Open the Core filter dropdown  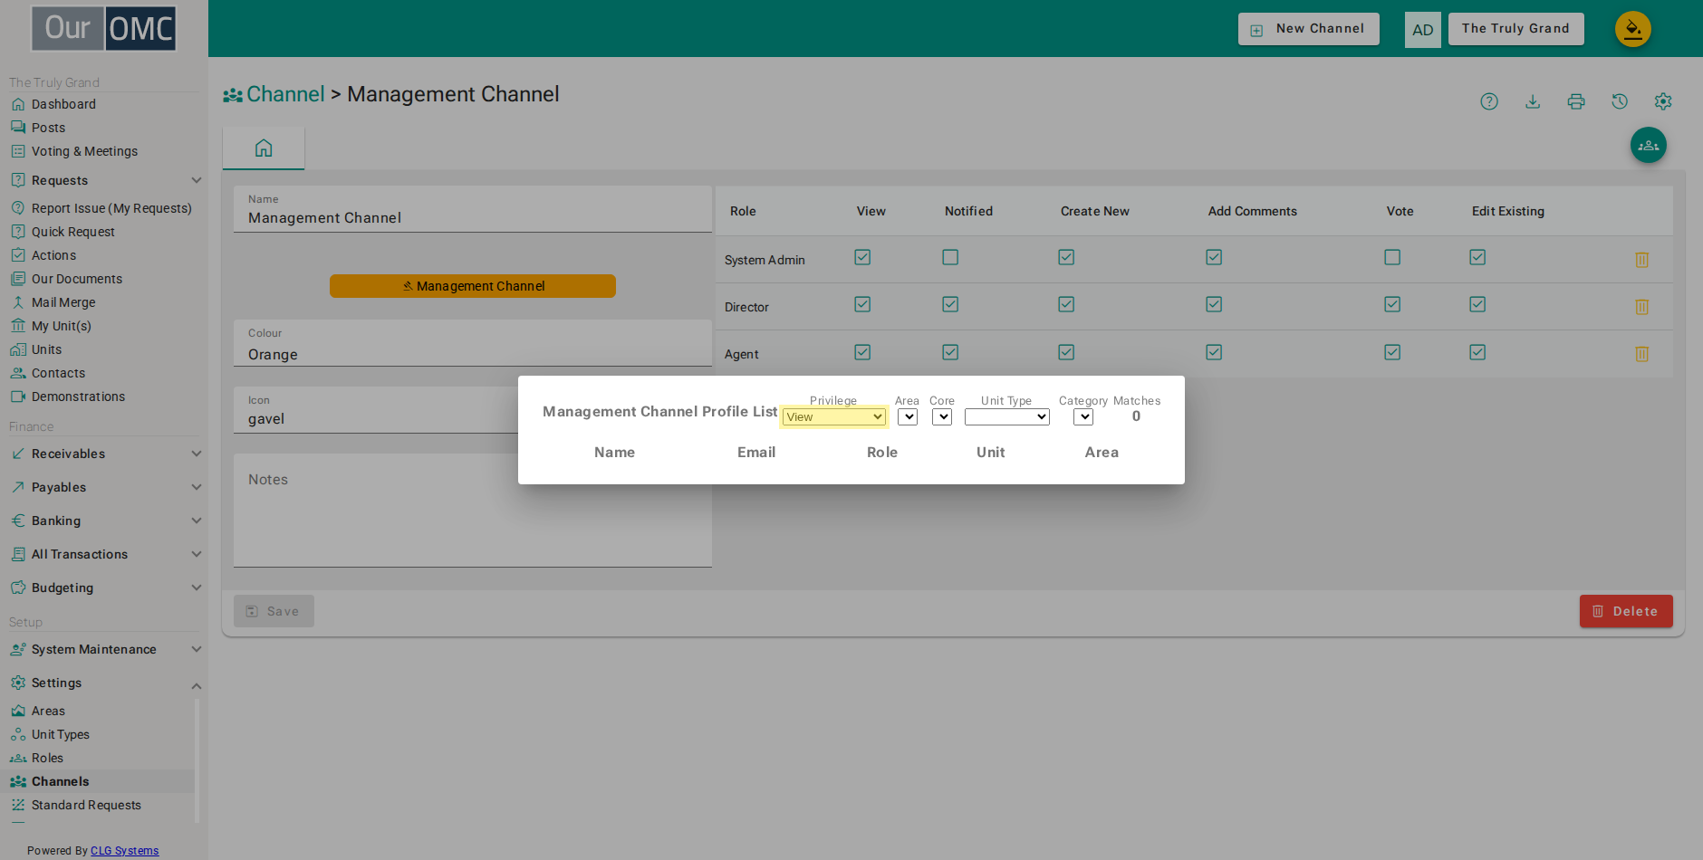point(942,417)
